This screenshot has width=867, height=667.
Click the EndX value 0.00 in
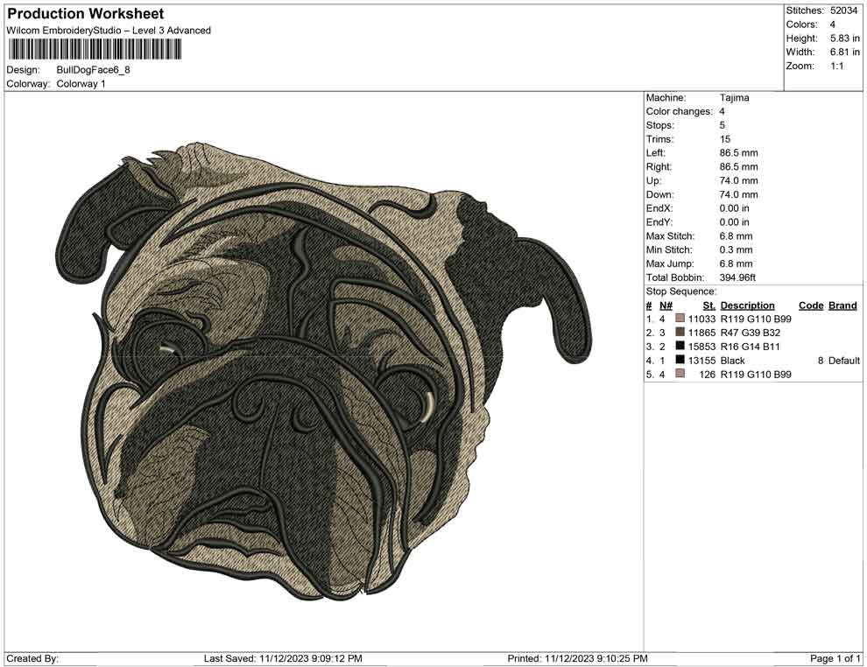coord(734,208)
